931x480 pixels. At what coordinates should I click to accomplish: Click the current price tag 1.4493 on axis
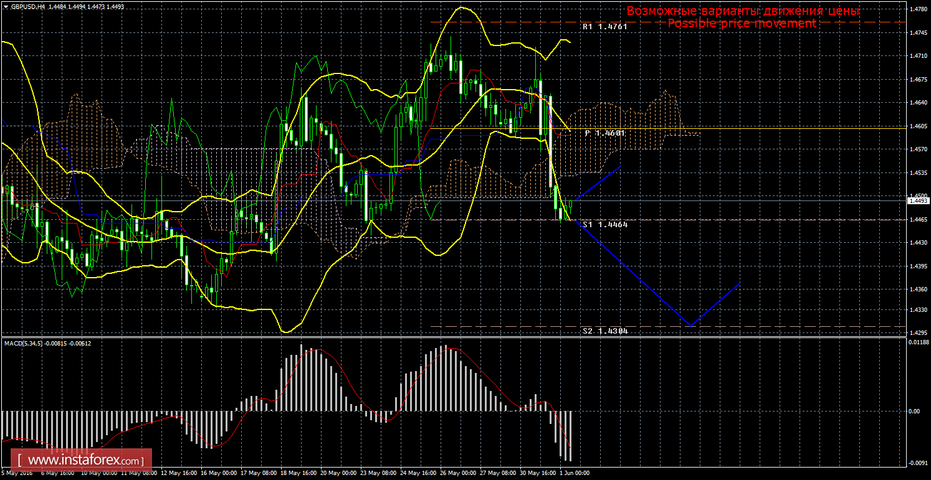coord(918,200)
